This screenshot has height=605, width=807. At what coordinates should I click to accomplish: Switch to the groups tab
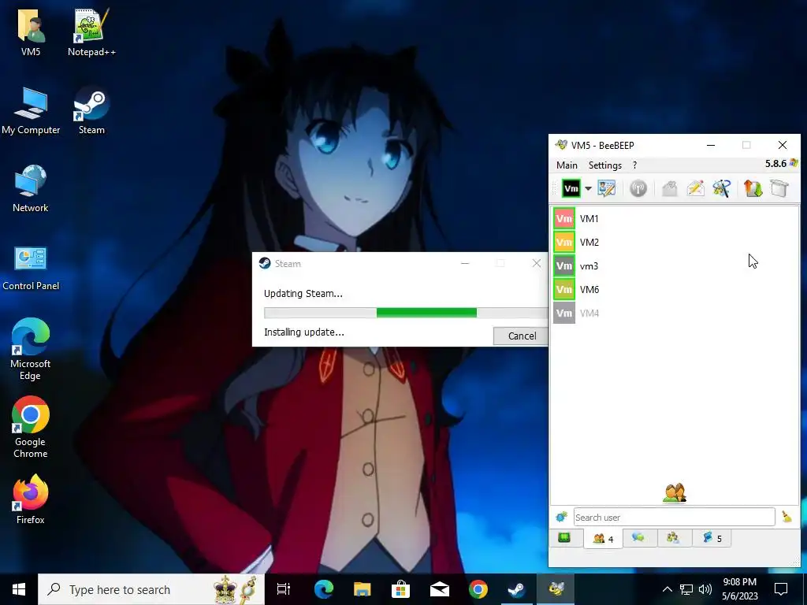tap(673, 538)
